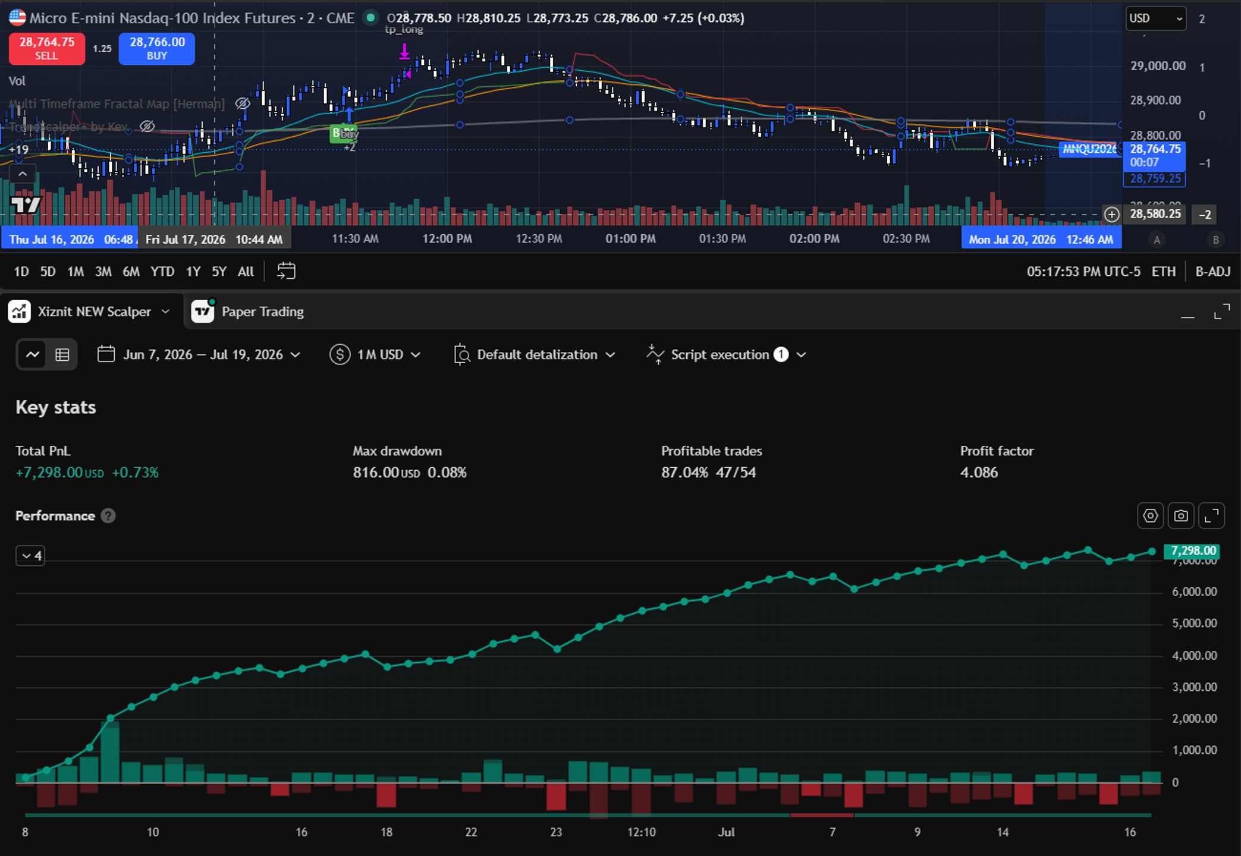Viewport: 1241px width, 856px height.
Task: Click the red SELL button
Action: pos(46,49)
